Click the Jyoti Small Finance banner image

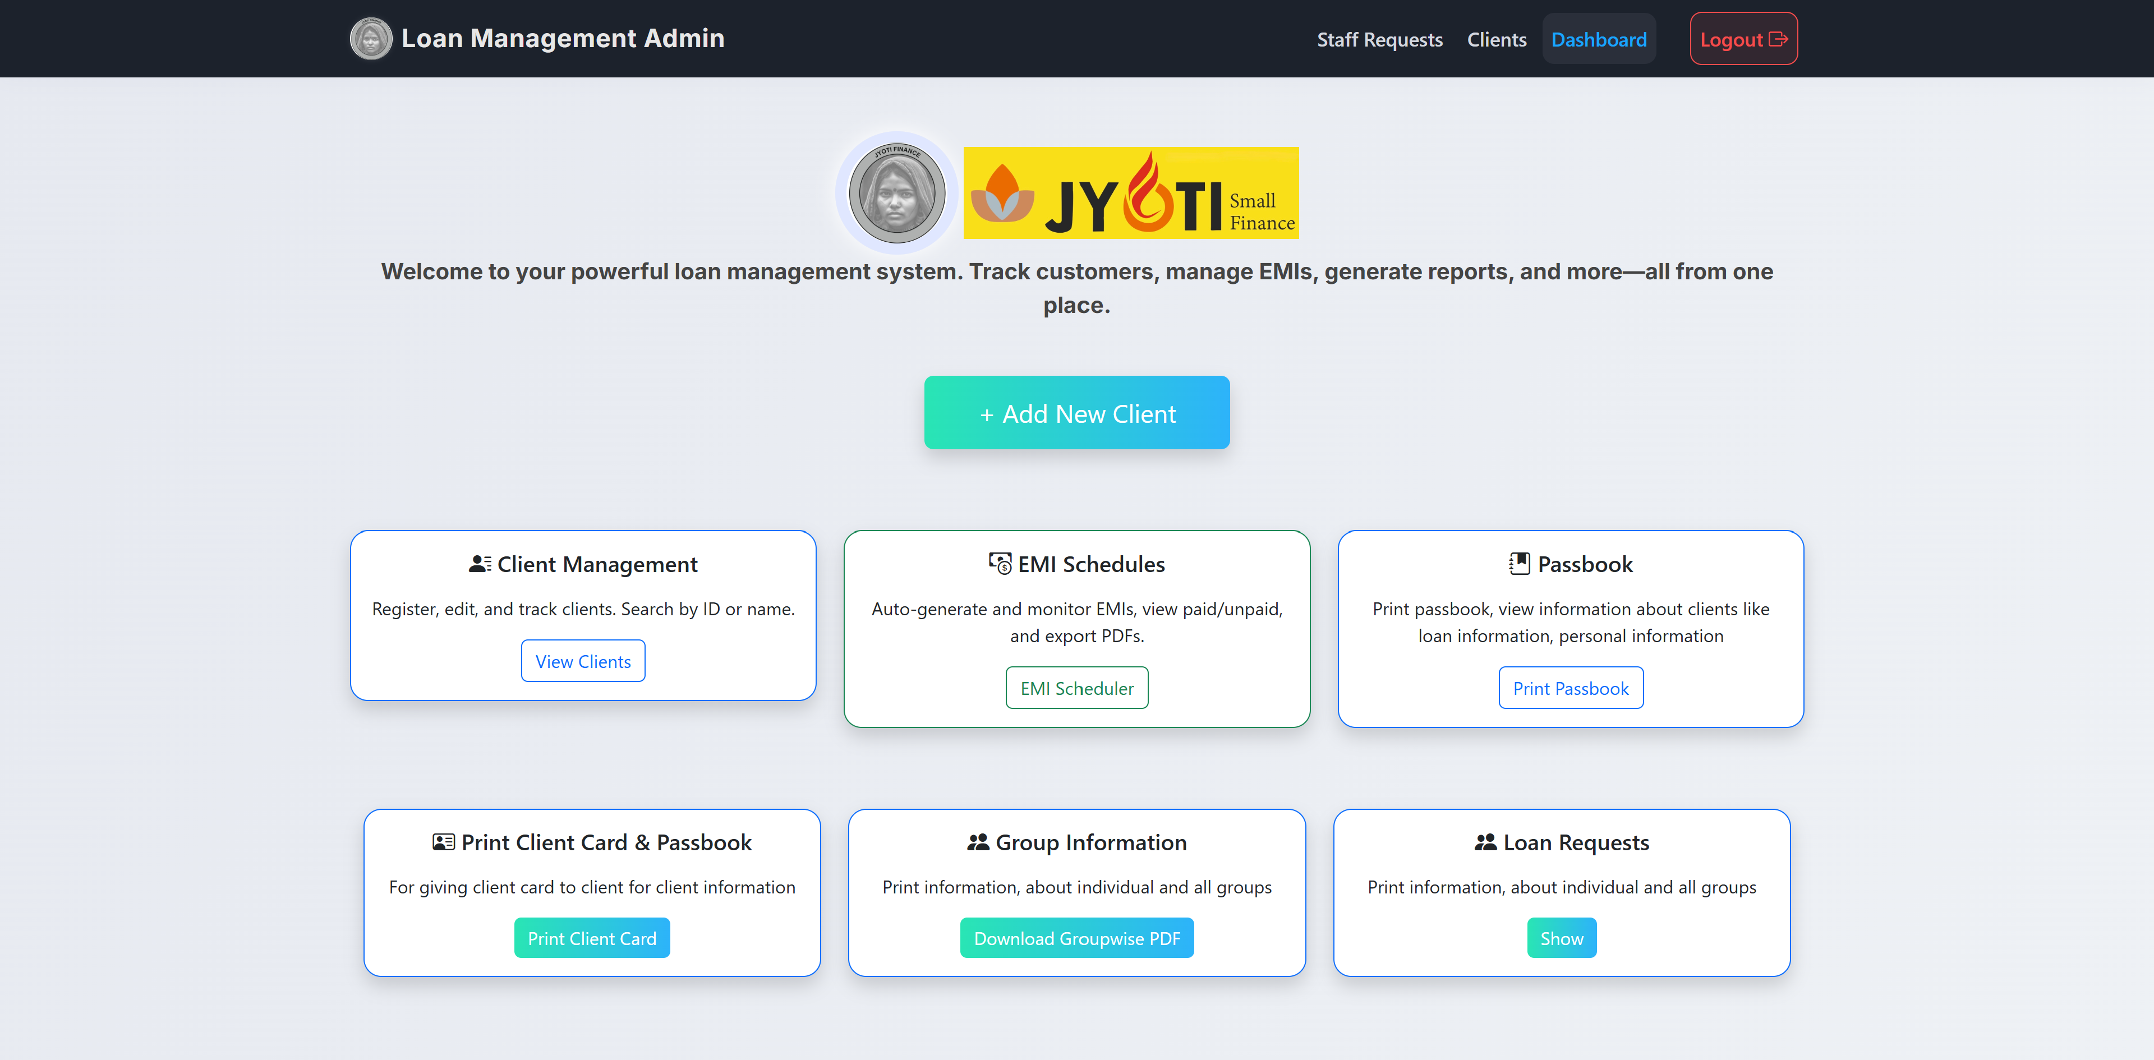pyautogui.click(x=1130, y=193)
